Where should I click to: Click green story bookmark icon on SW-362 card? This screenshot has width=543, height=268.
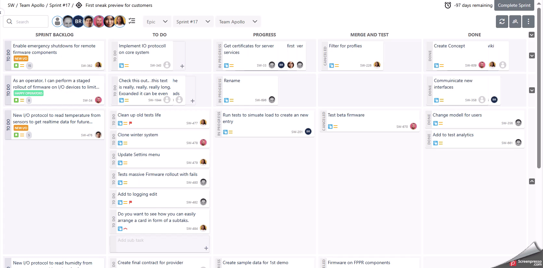pyautogui.click(x=16, y=66)
